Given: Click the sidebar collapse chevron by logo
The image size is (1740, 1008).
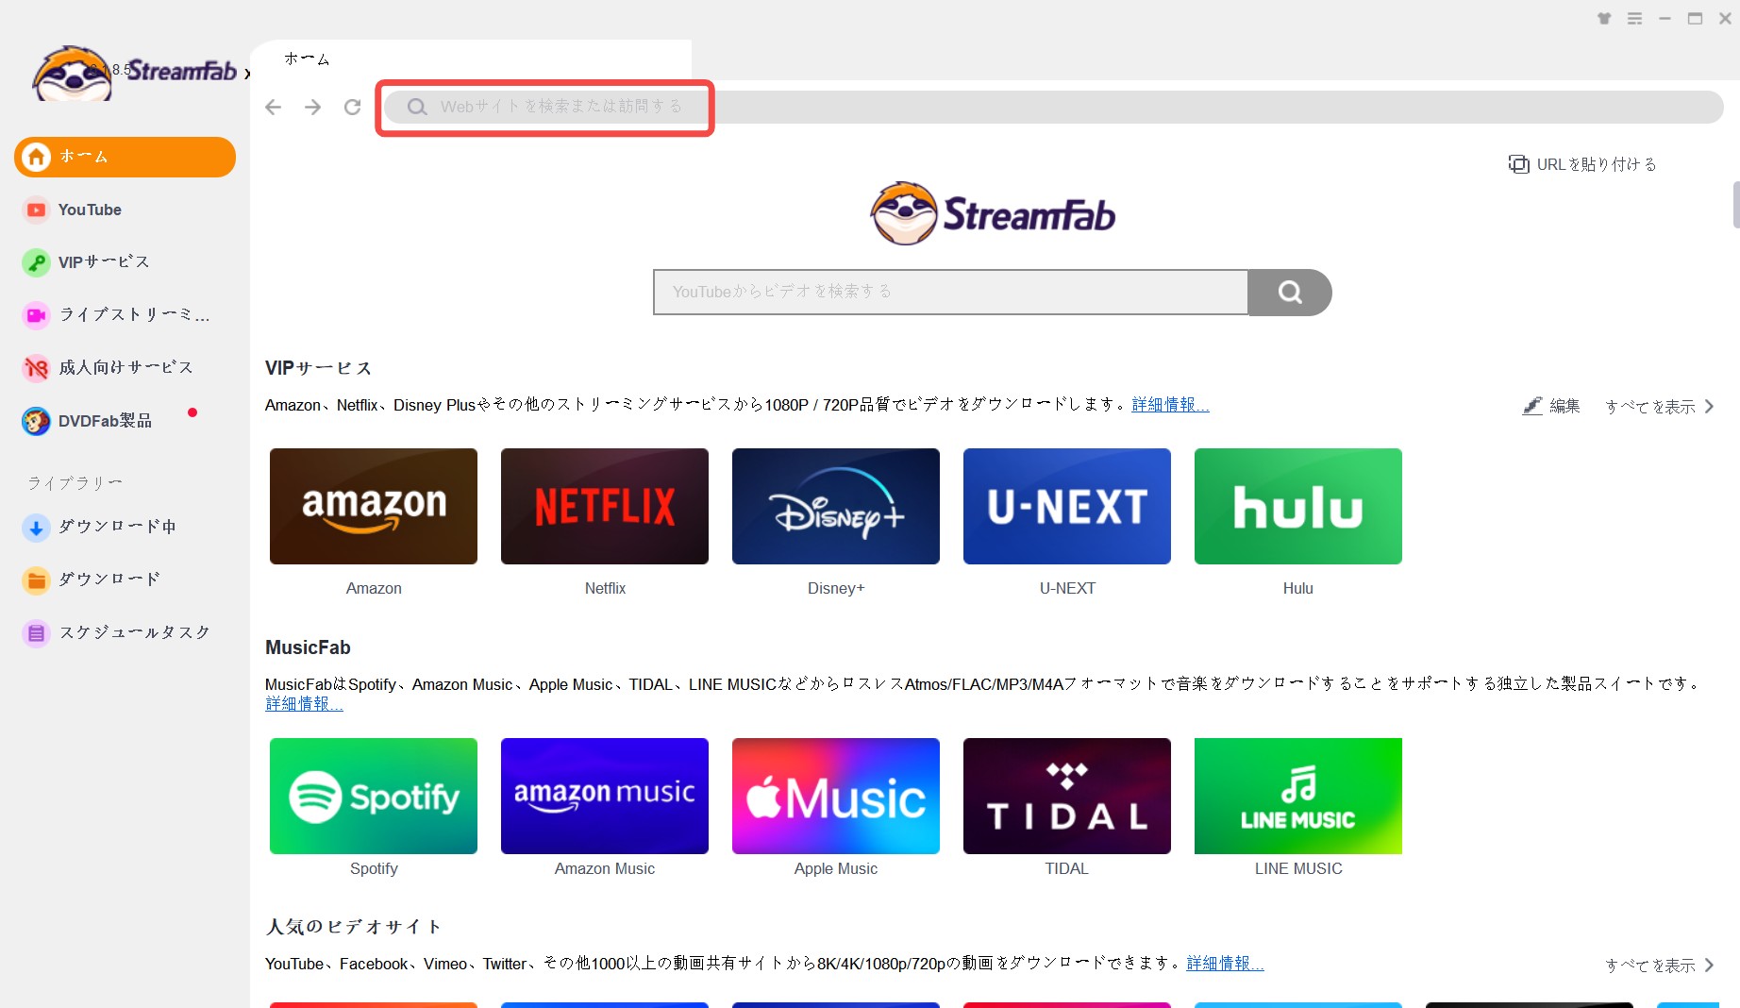Looking at the screenshot, I should (246, 74).
